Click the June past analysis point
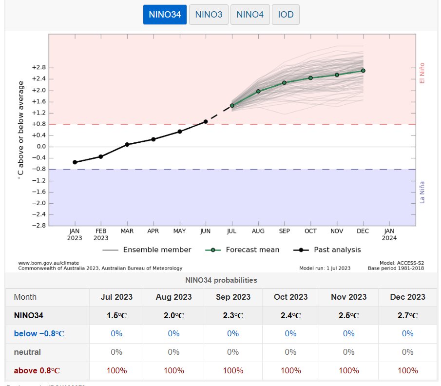The width and height of the screenshot is (441, 386). [206, 122]
